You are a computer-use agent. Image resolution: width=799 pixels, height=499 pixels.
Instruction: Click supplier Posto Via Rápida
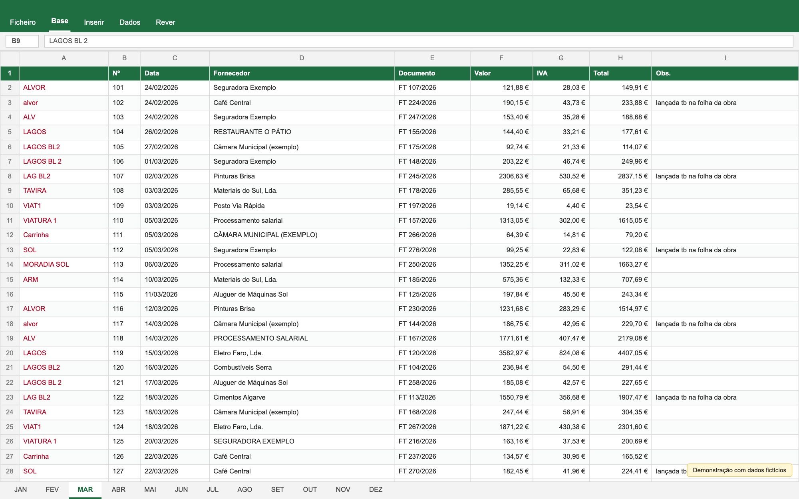pos(302,206)
